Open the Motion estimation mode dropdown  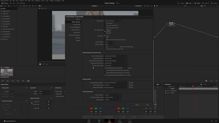point(113,97)
